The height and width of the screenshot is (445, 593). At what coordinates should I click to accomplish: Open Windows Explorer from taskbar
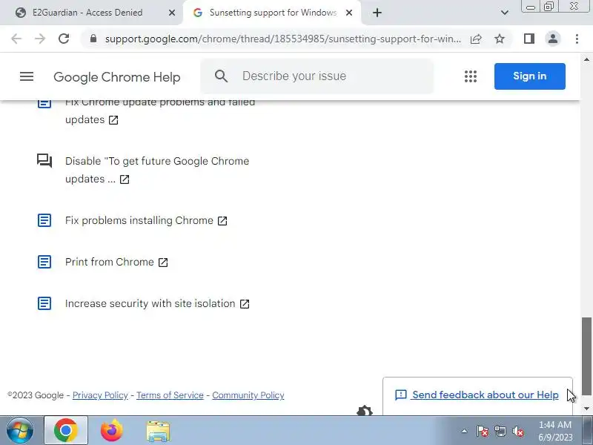pos(158,431)
